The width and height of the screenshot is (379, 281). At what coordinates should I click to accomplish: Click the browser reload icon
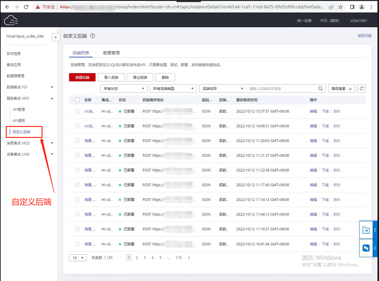(x=26, y=7)
